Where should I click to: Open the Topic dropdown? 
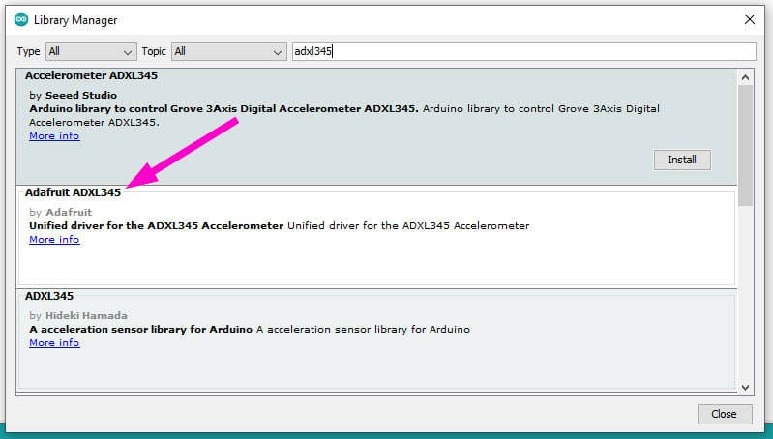[x=228, y=51]
